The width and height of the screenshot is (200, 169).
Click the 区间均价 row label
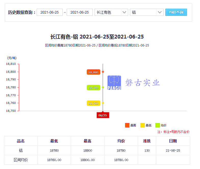point(21,160)
